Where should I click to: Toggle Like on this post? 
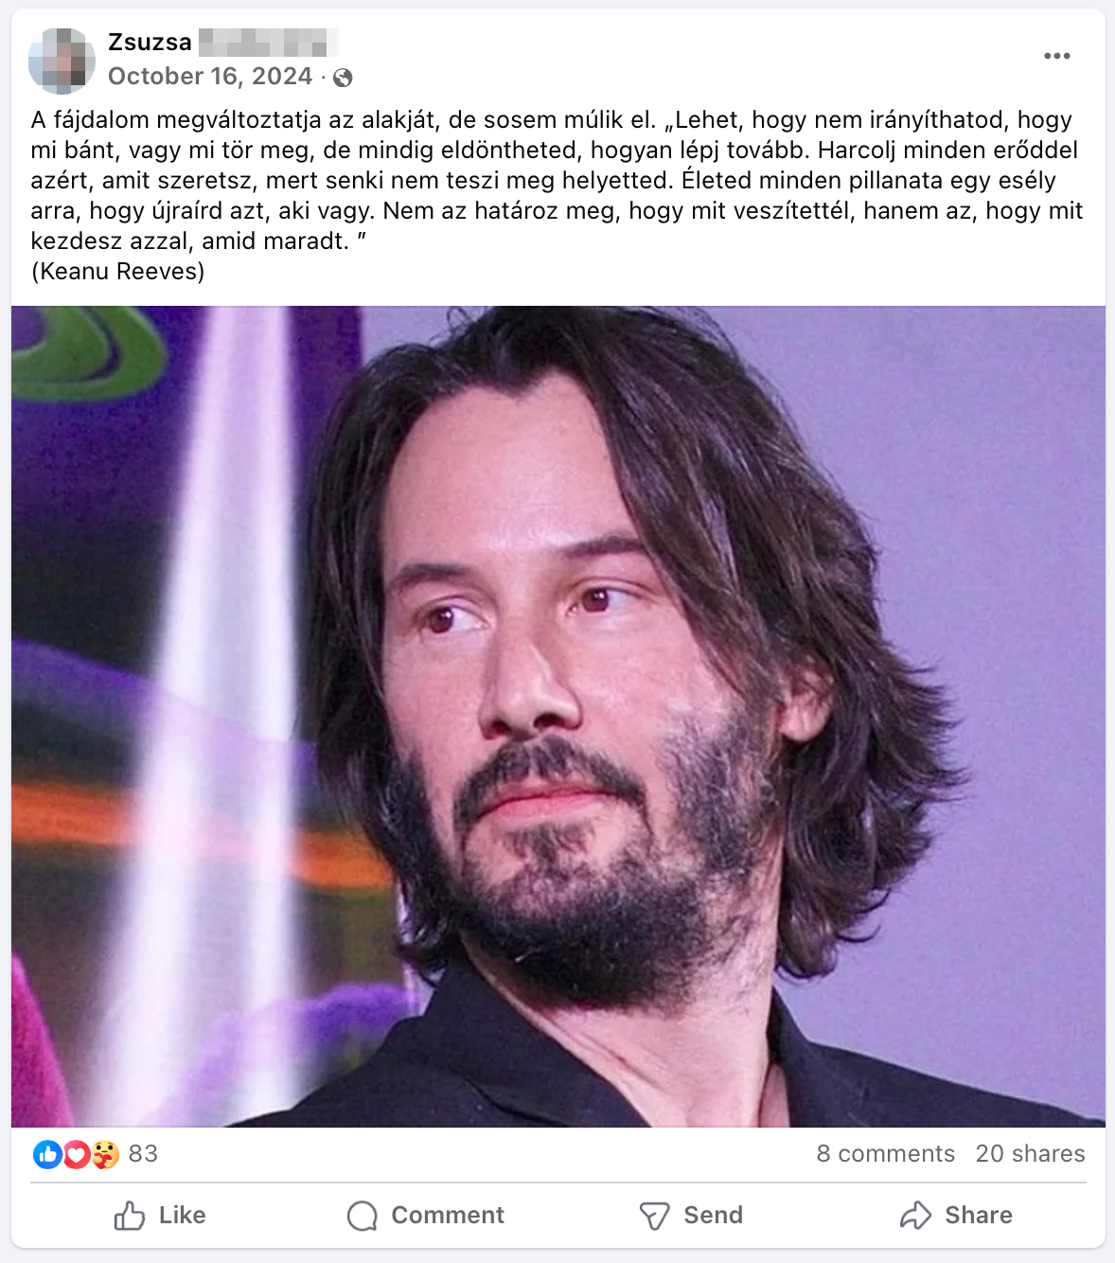(x=160, y=1216)
